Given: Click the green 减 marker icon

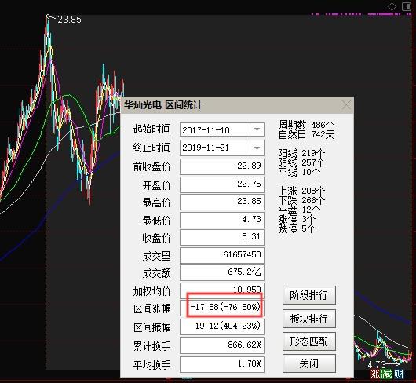Looking at the screenshot, I should coord(386,374).
